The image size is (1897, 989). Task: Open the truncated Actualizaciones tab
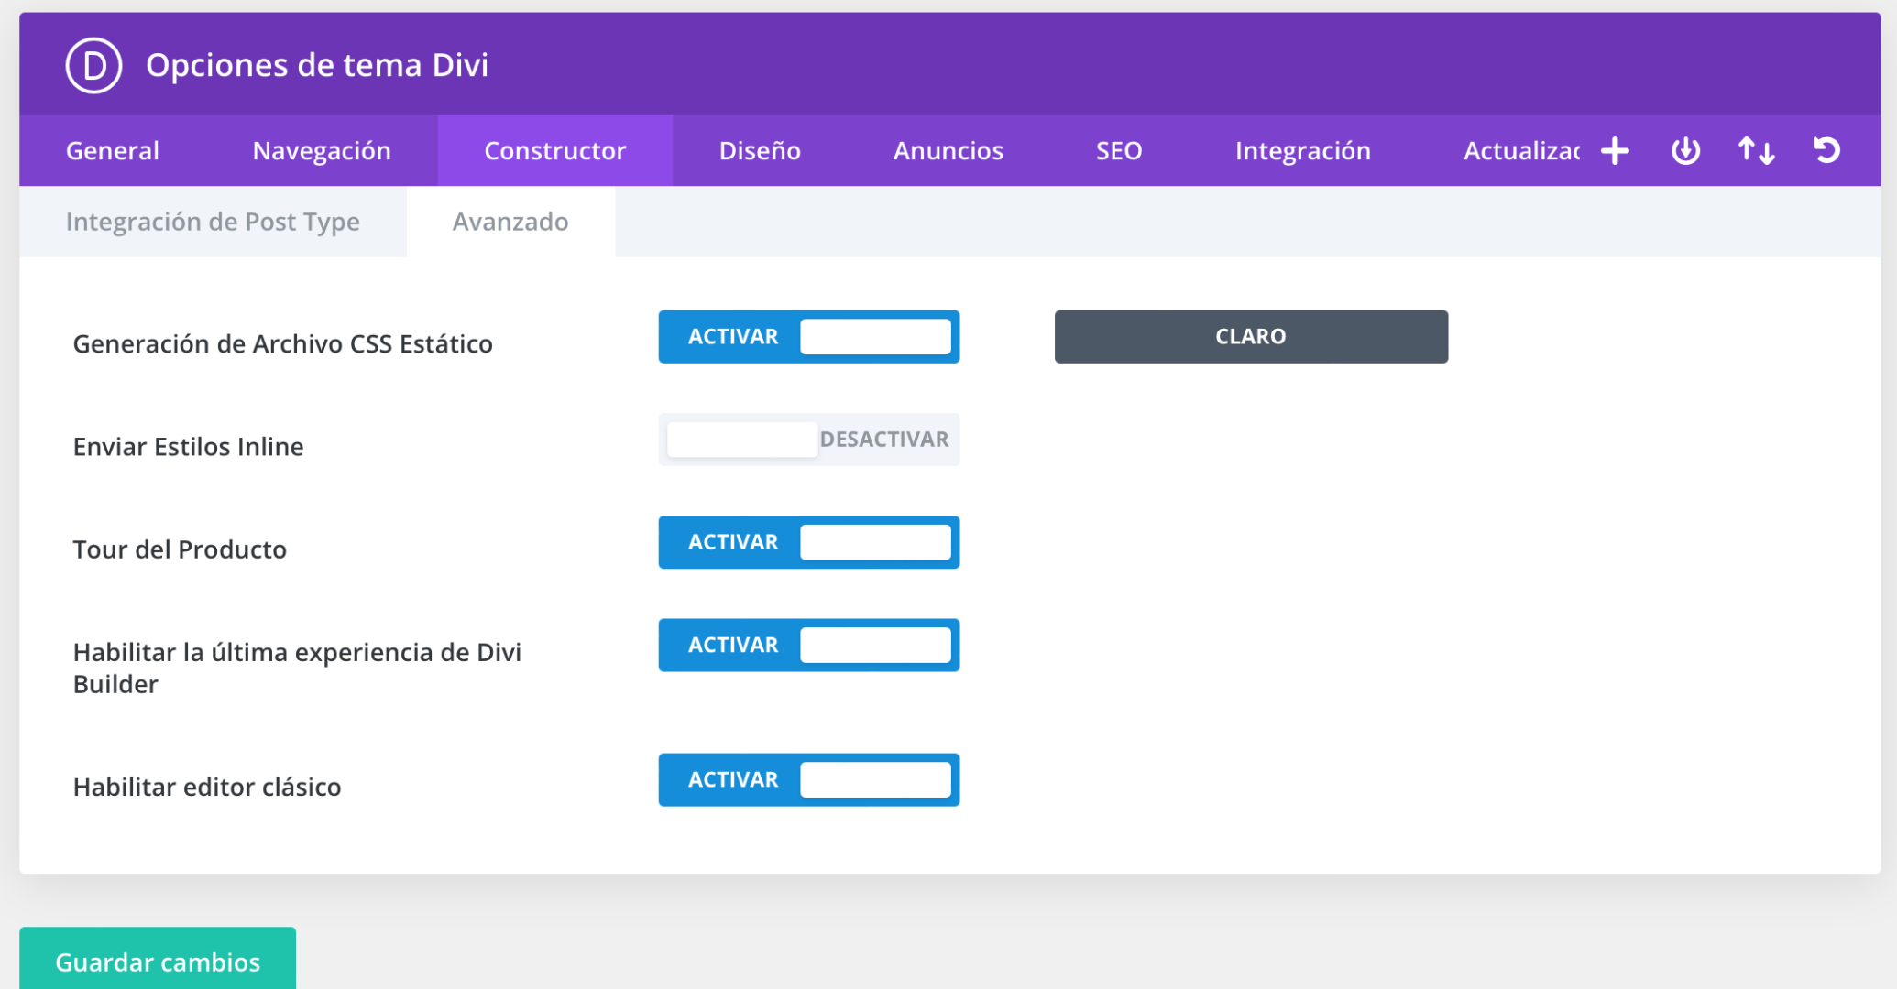(1521, 151)
